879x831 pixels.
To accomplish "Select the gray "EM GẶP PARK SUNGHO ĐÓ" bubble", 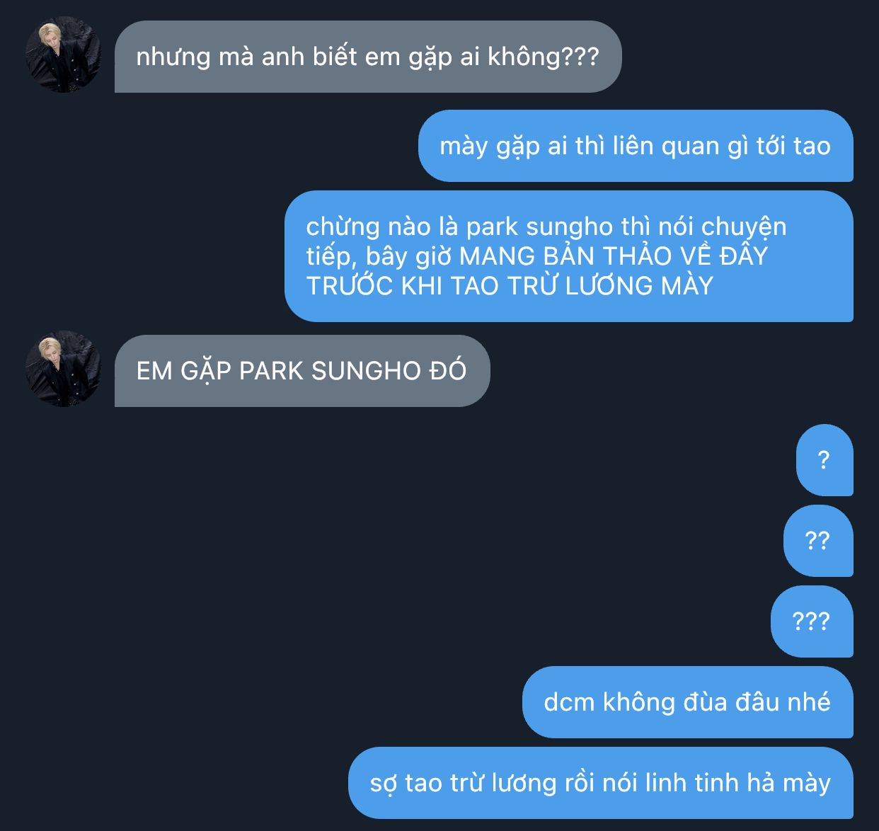I will tap(302, 371).
